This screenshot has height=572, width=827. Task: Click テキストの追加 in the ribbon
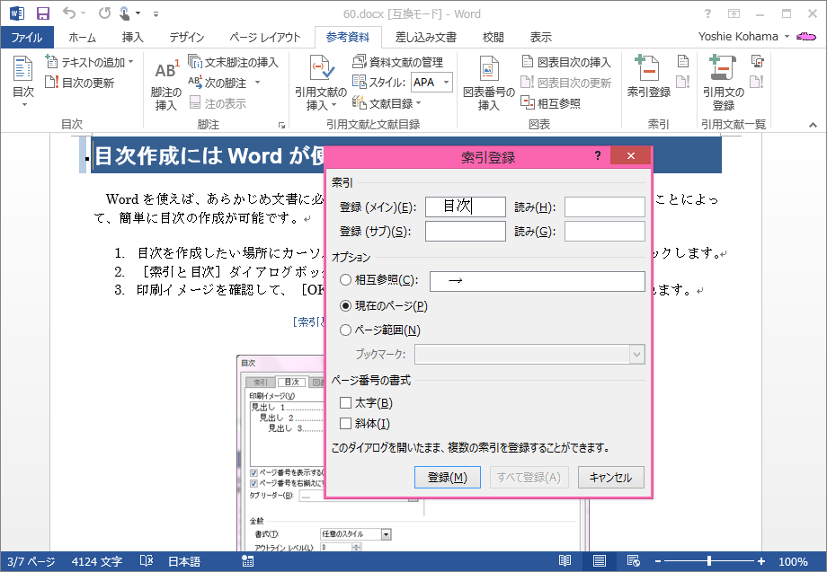tap(89, 62)
